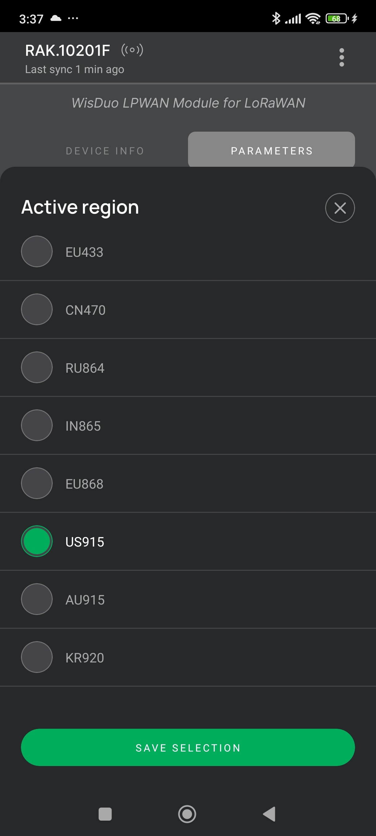Choose the AU915 region
Screen dimensions: 376x836
click(37, 599)
